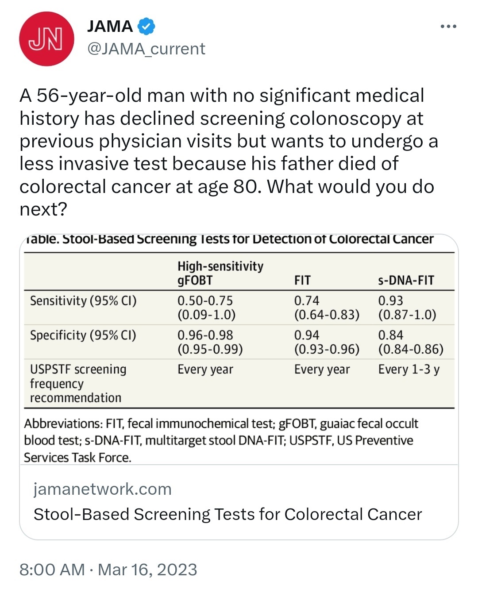Image resolution: width=478 pixels, height=589 pixels.
Task: Click the Abbreviations footnote below the table
Action: [221, 440]
